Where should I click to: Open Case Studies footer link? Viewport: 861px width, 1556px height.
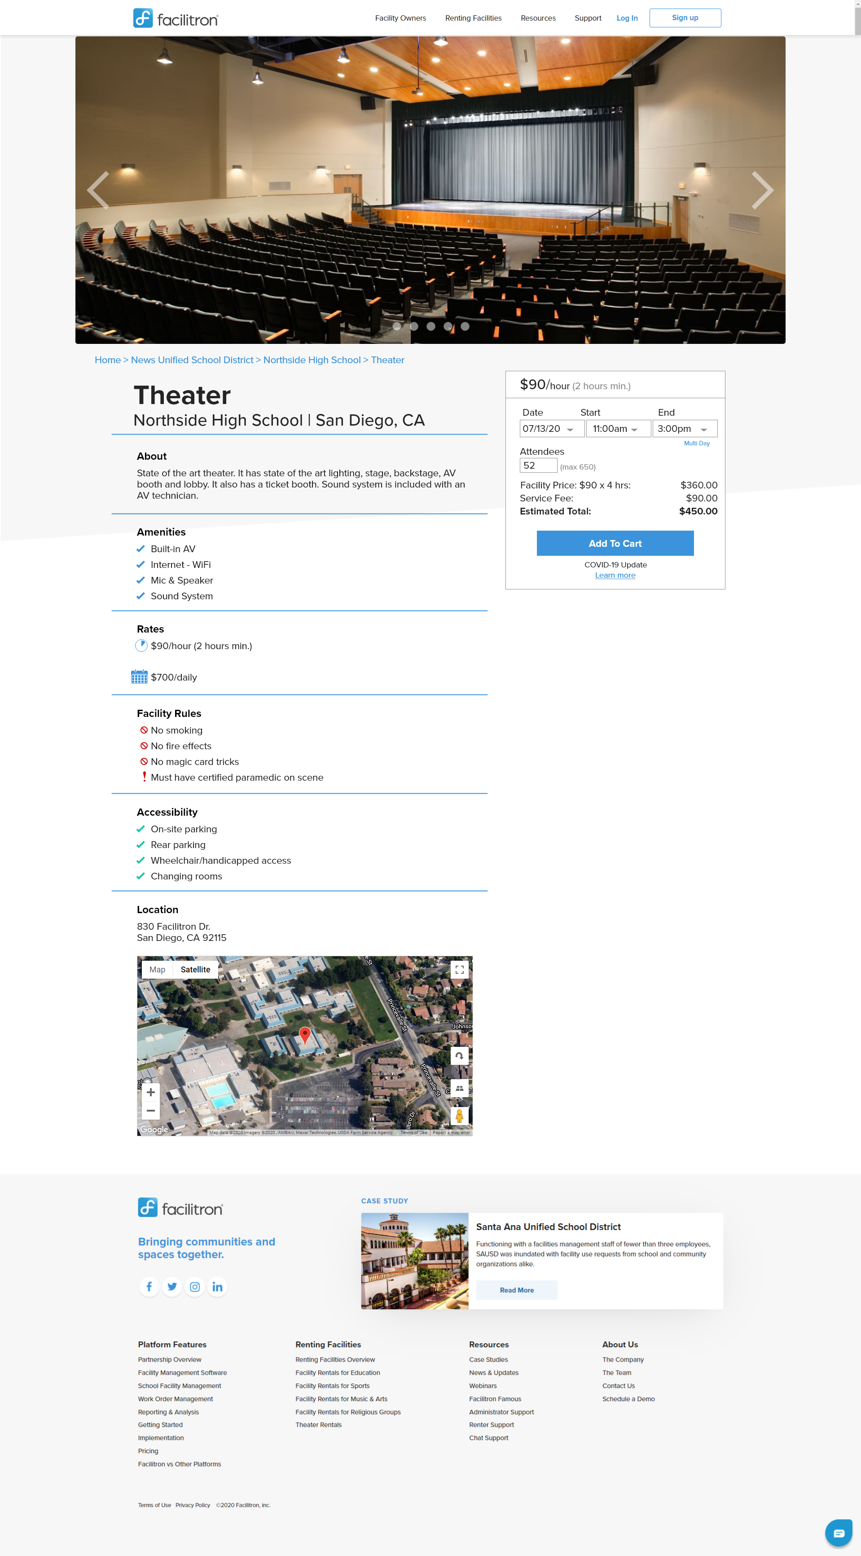[x=488, y=1360]
